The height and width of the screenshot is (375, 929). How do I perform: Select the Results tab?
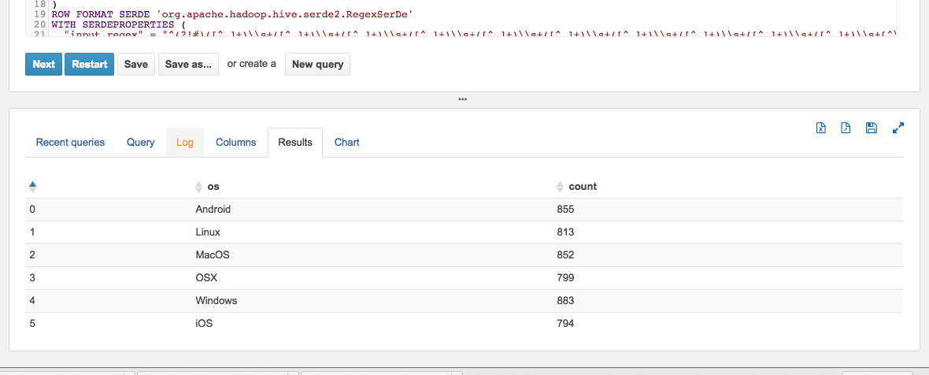pos(295,143)
